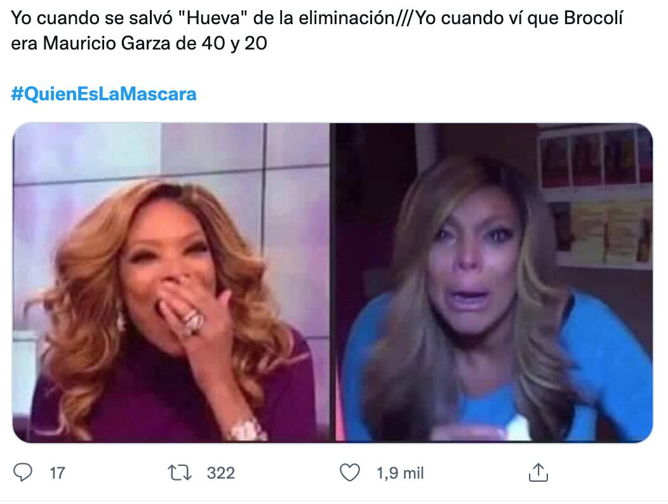Click the word "Brocolí" in the tweet

(594, 18)
